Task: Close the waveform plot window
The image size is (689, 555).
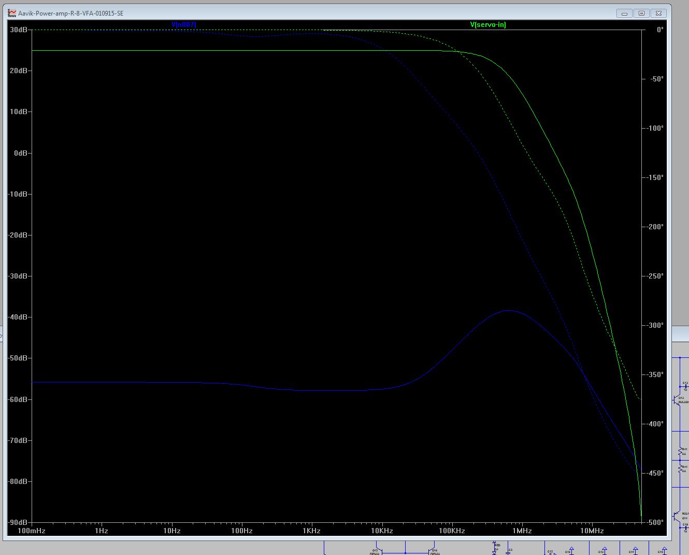Action: coord(658,13)
